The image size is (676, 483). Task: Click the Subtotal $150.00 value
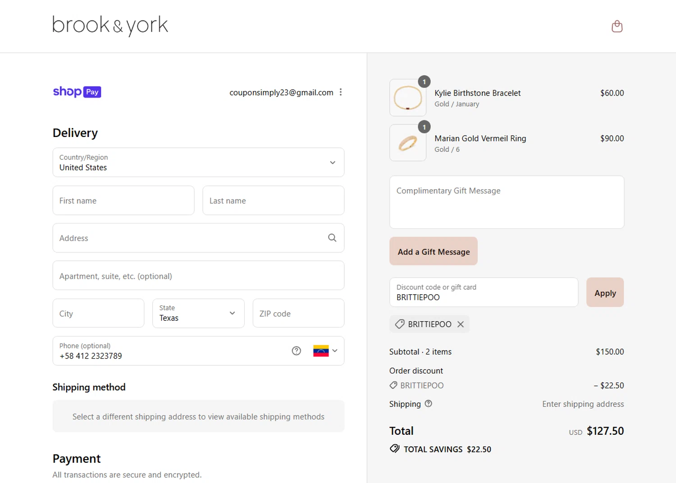(x=610, y=352)
